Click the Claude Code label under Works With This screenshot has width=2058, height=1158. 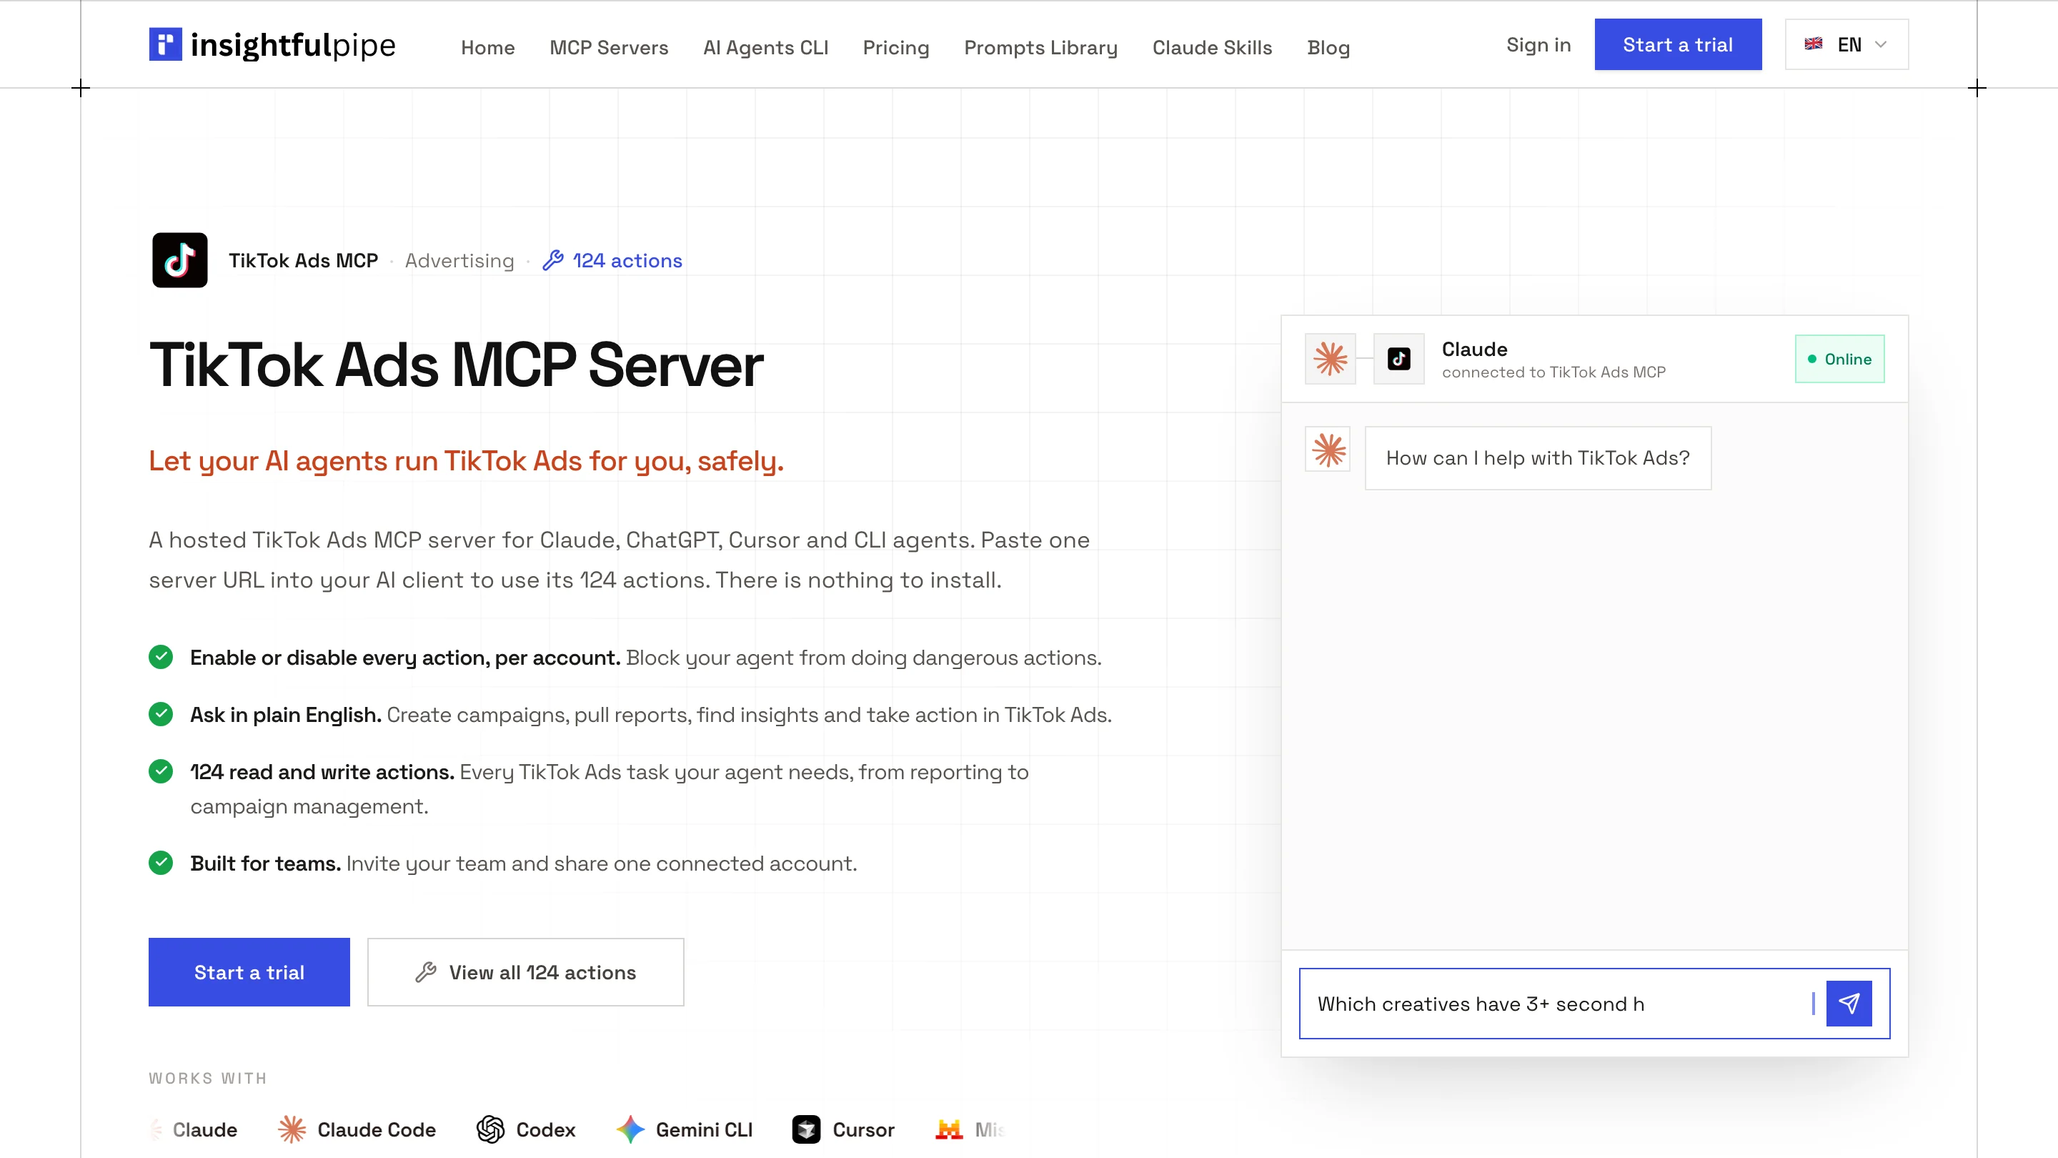coord(377,1129)
